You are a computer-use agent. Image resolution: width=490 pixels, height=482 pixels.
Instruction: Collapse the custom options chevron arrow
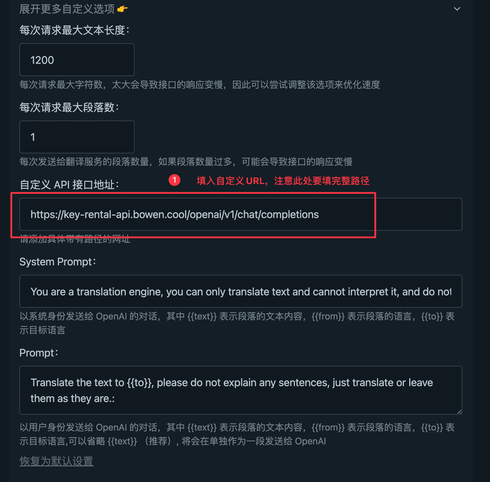[x=457, y=9]
